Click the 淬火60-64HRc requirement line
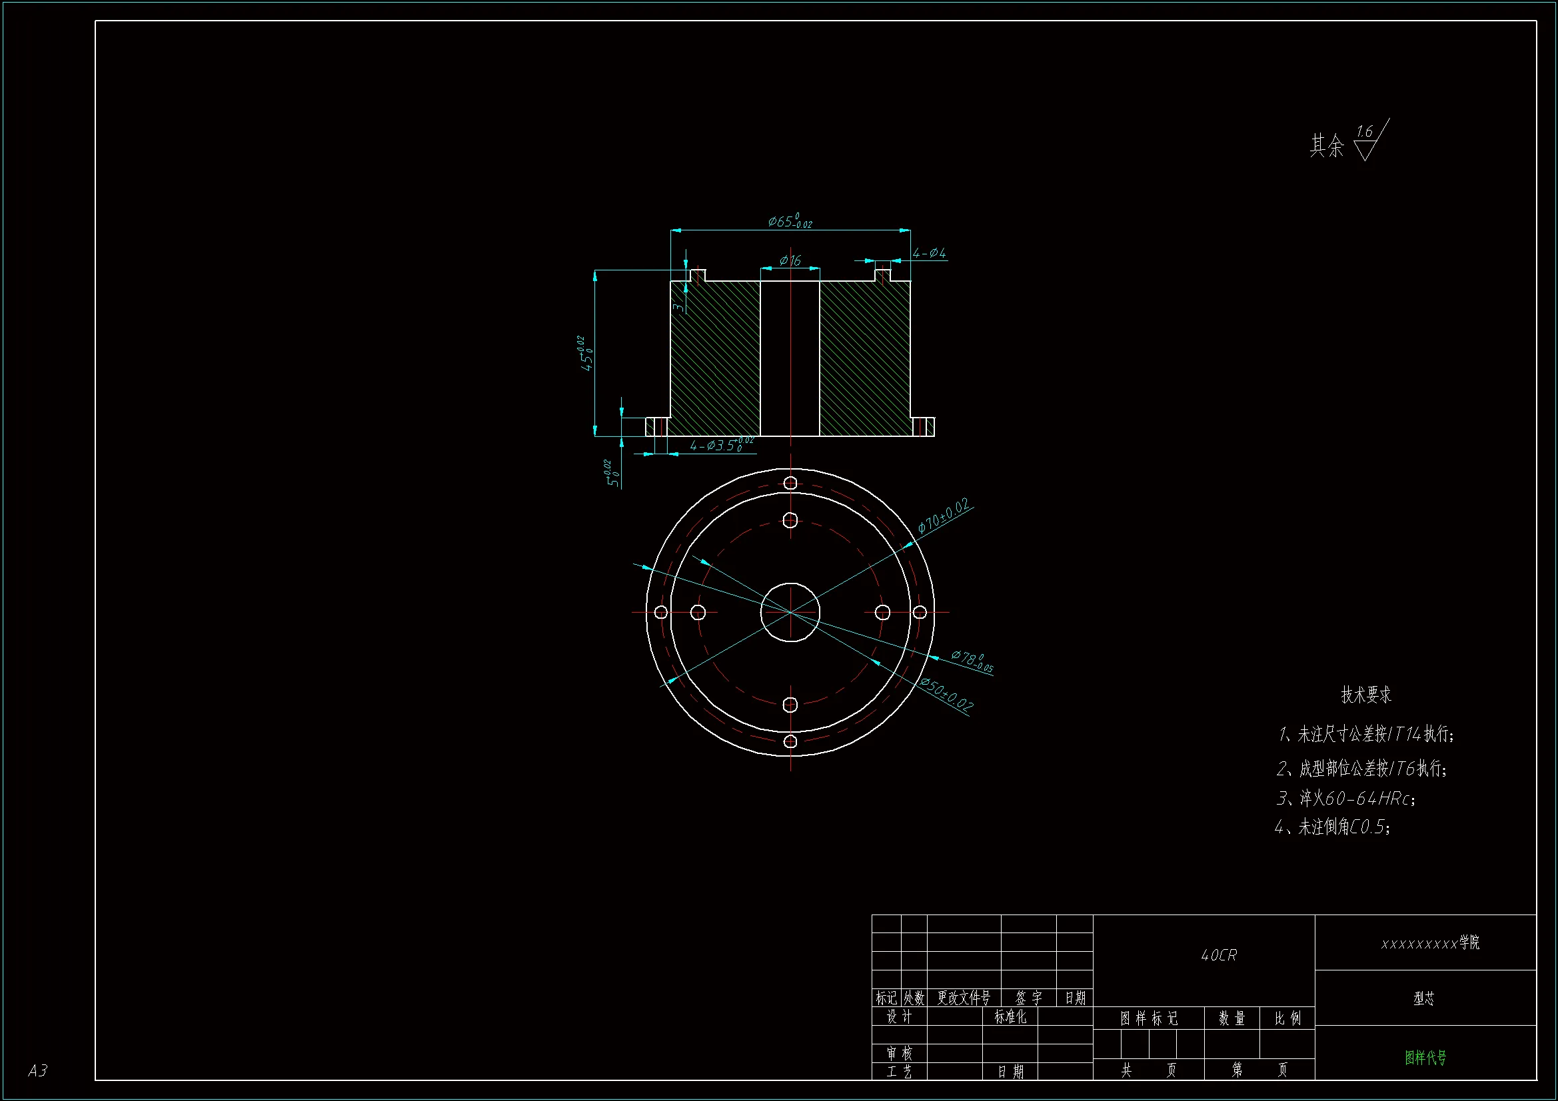The image size is (1558, 1101). point(1346,799)
